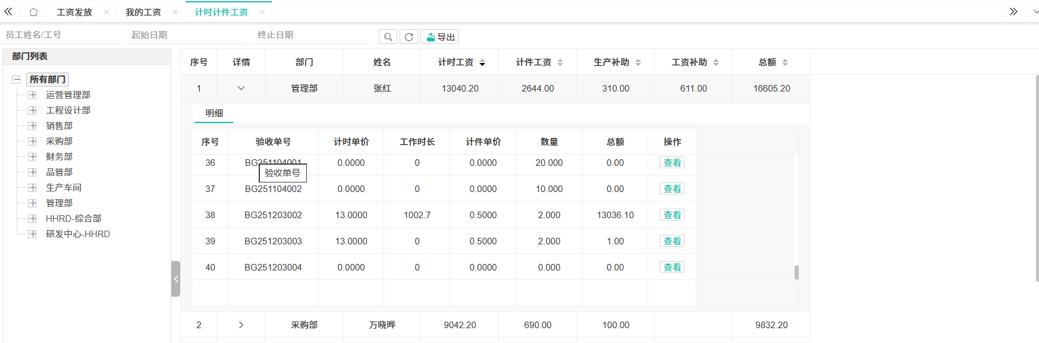Viewport: 1039px width, 343px height.
Task: Select the 明细 tab
Action: click(214, 113)
